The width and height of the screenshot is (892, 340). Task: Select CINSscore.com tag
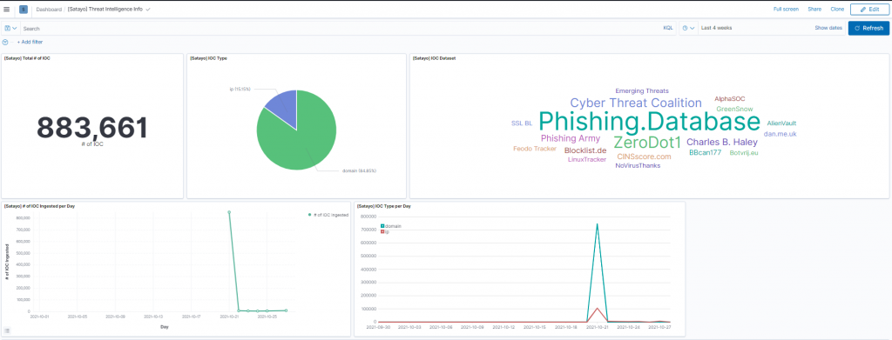(644, 157)
